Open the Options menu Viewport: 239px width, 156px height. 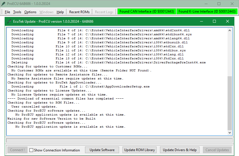click(x=30, y=12)
